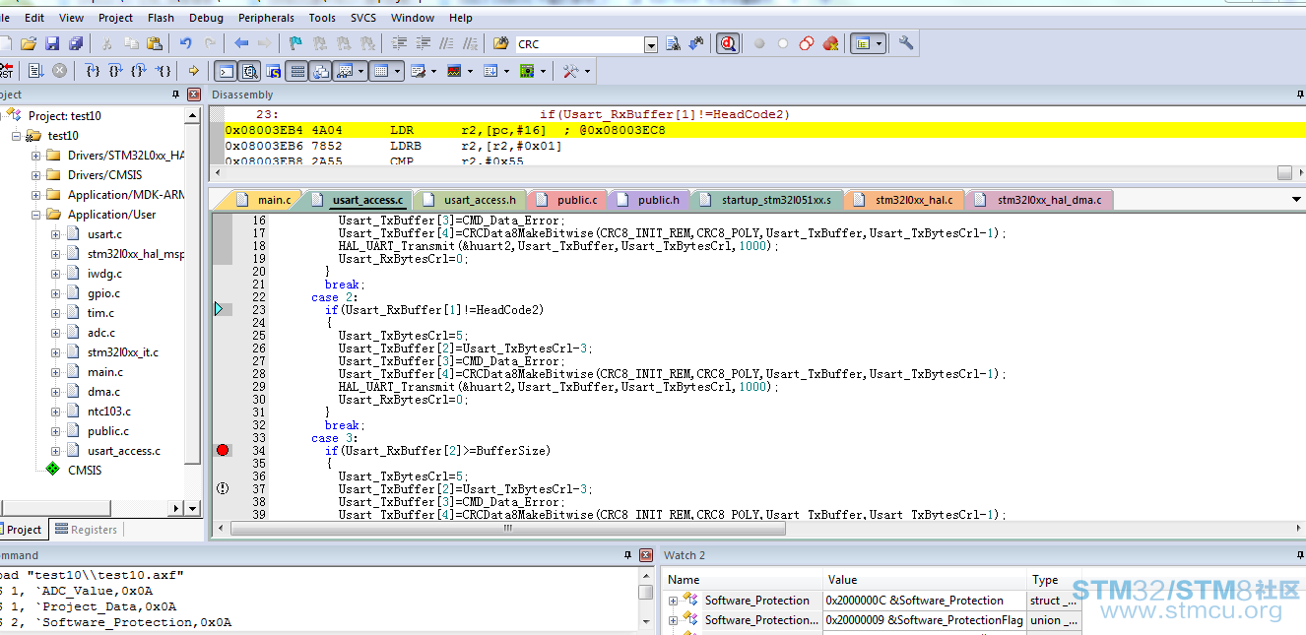Viewport: 1306px width, 635px height.
Task: Switch to the usart_access.h tab
Action: pos(471,200)
